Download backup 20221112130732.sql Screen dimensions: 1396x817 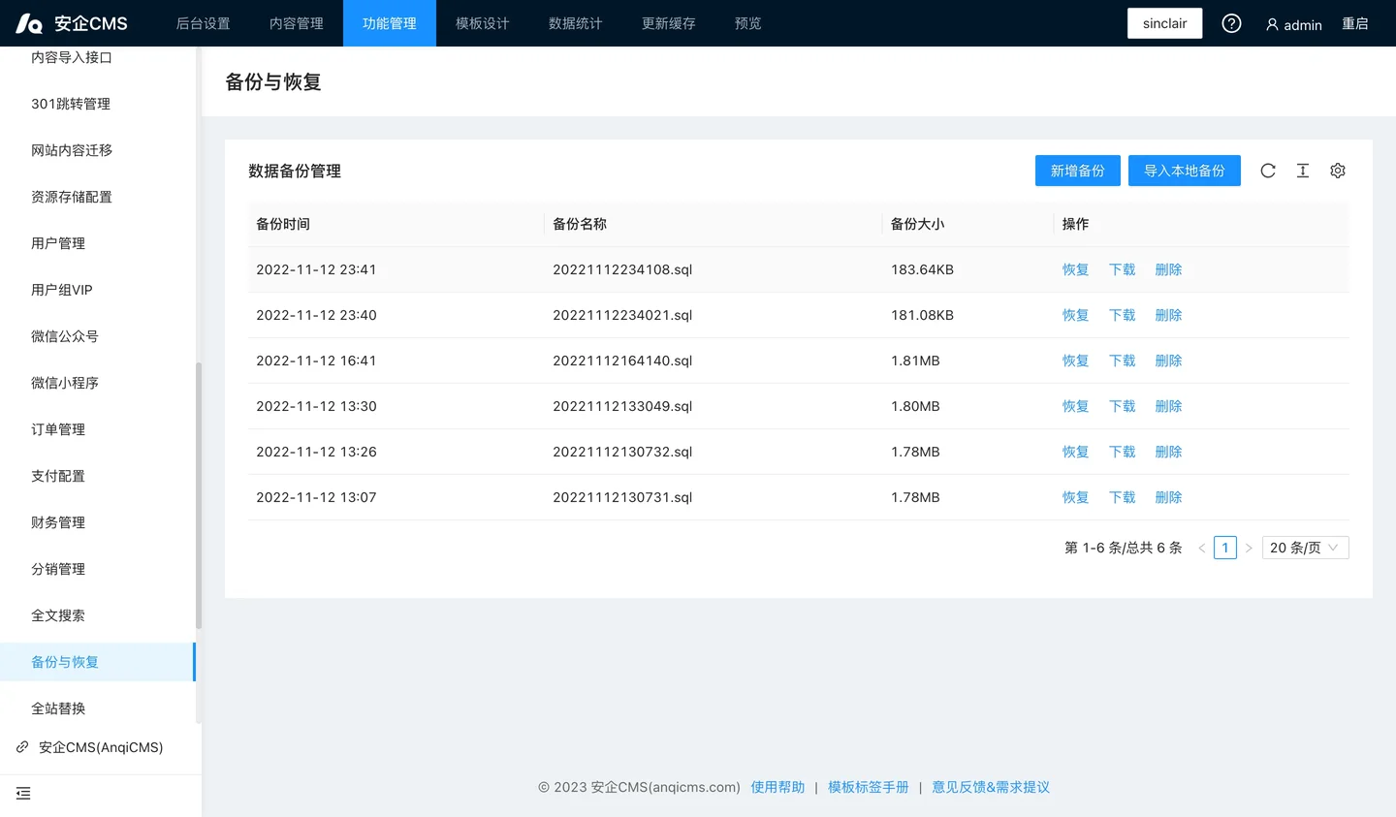1123,452
